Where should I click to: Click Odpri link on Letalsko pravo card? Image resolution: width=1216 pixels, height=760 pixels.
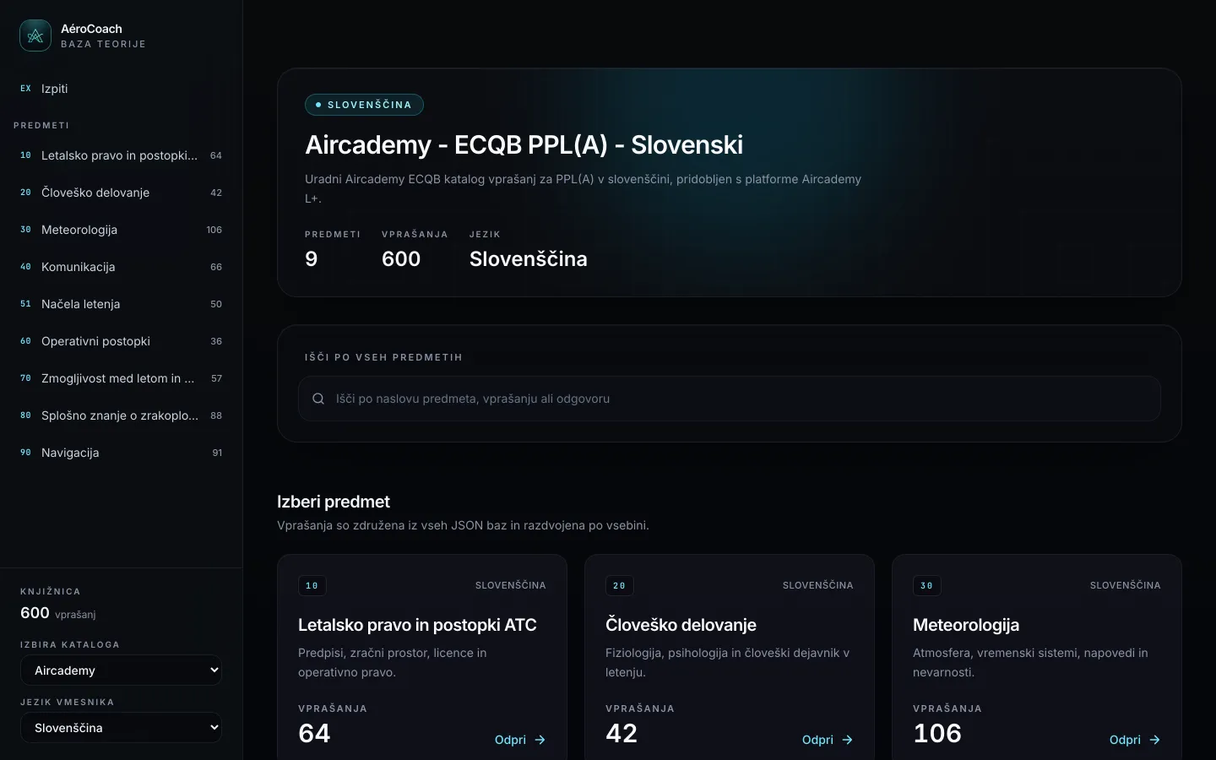510,740
